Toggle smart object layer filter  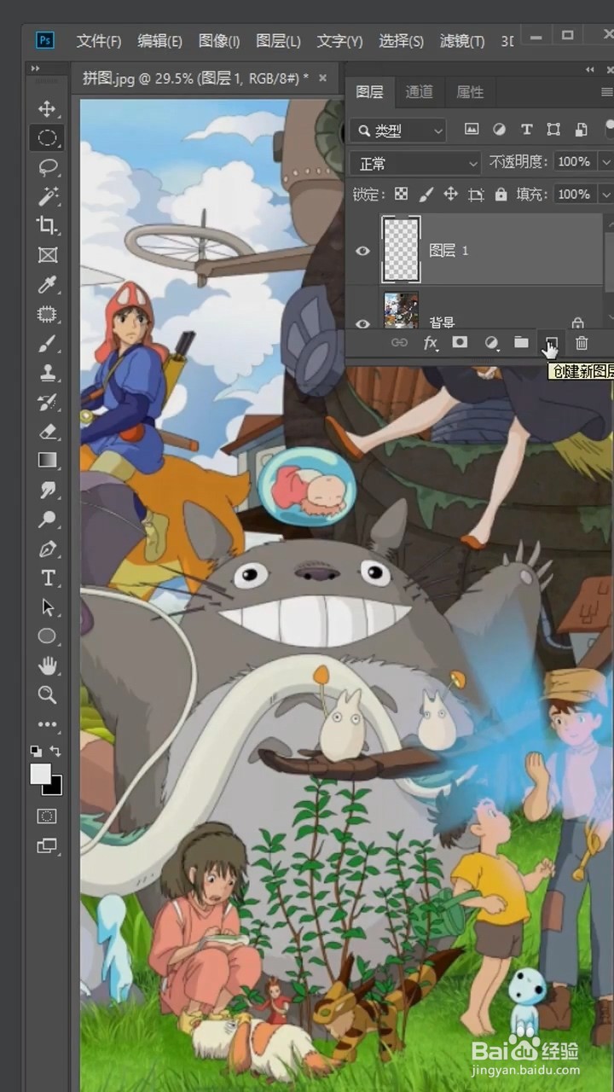(x=582, y=130)
